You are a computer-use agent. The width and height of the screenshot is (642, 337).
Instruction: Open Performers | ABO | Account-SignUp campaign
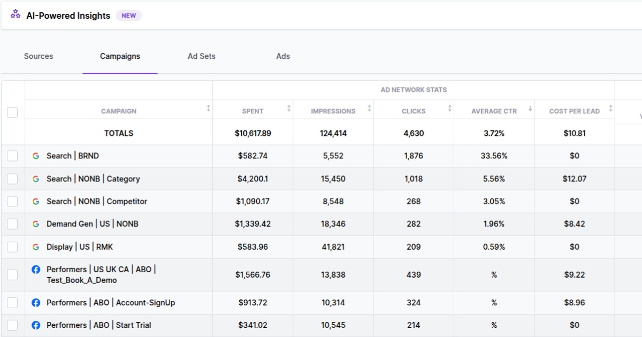pyautogui.click(x=111, y=303)
